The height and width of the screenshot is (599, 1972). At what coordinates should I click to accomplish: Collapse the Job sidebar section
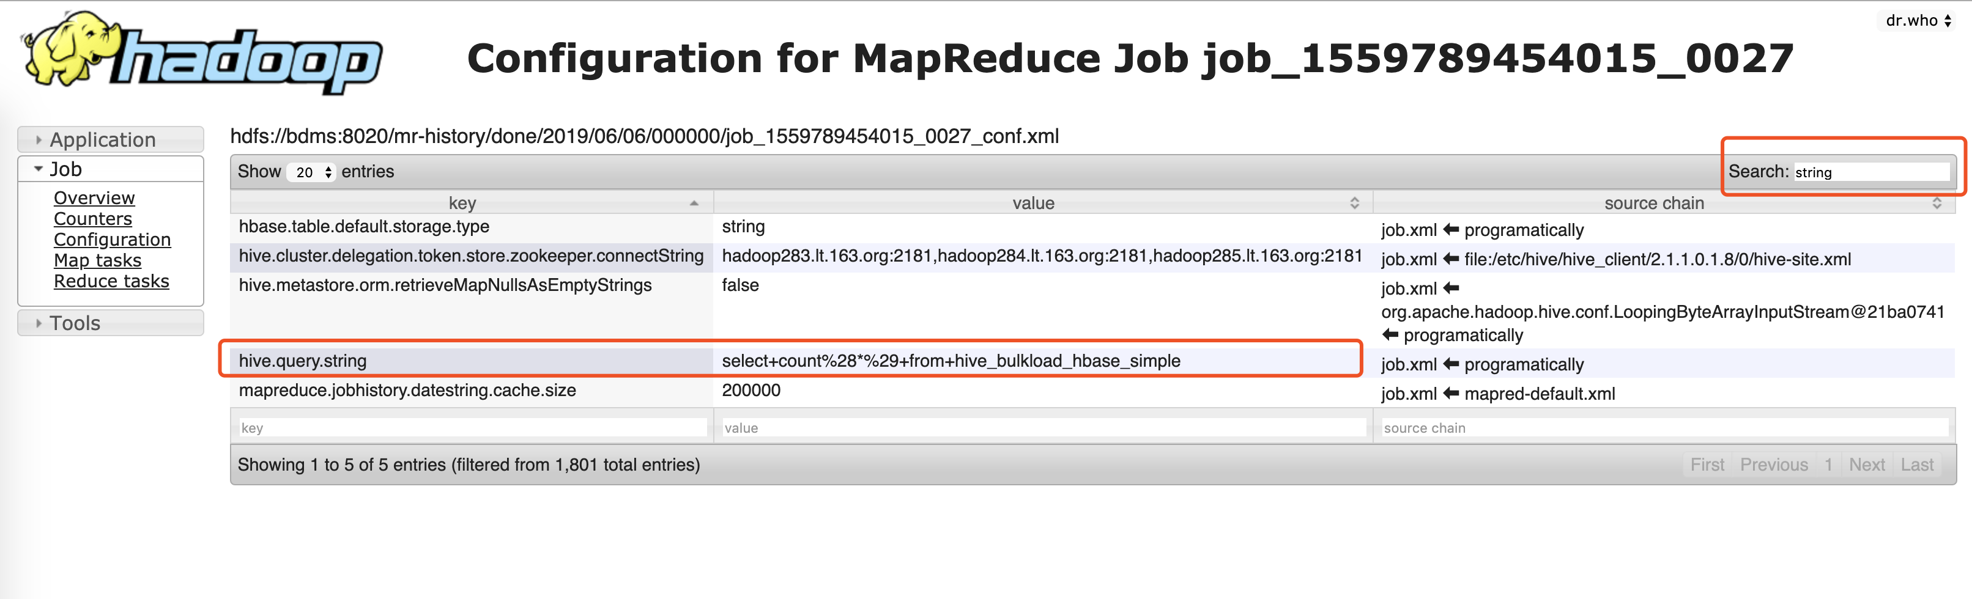(66, 169)
